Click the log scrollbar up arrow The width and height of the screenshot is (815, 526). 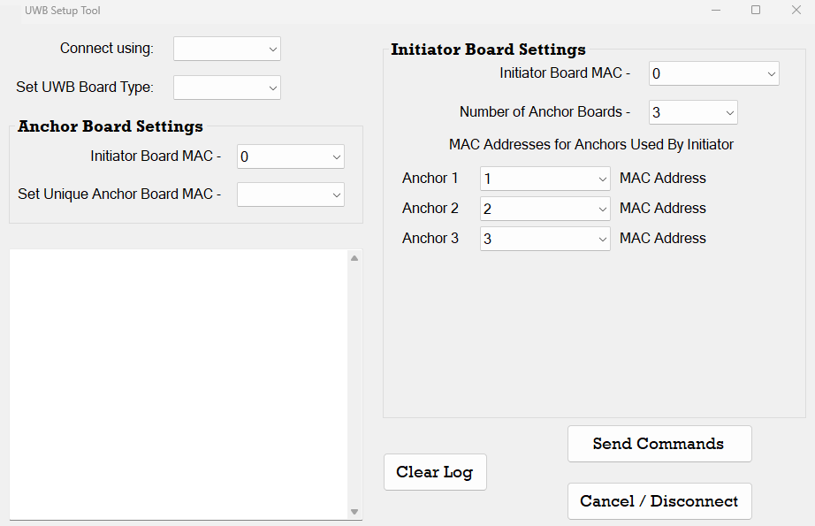point(354,258)
